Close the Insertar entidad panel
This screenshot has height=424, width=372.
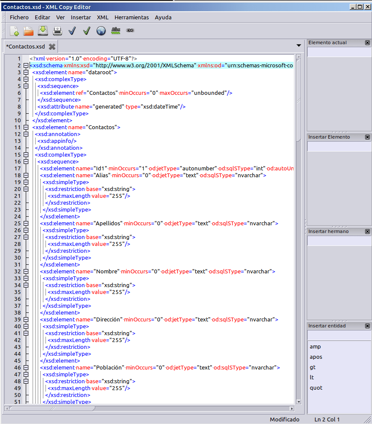click(367, 326)
